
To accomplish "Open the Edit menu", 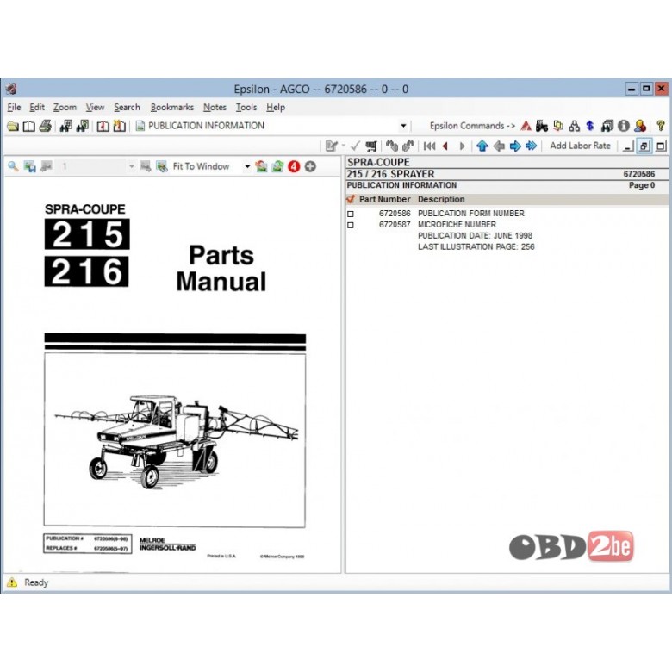I will 37,107.
